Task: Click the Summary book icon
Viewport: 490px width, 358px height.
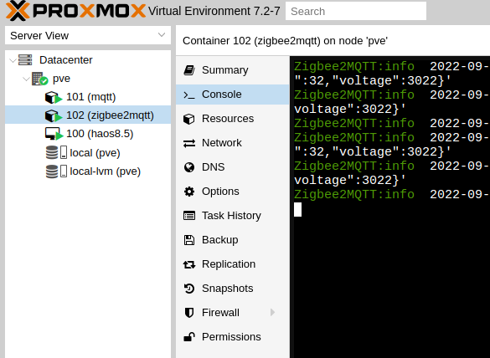Action: tap(189, 70)
